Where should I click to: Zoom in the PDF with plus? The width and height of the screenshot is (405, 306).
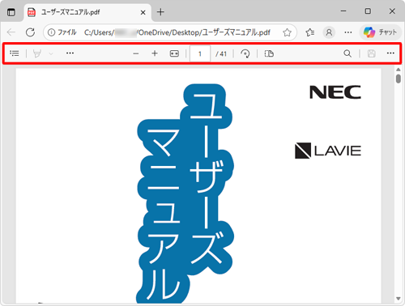coord(155,53)
